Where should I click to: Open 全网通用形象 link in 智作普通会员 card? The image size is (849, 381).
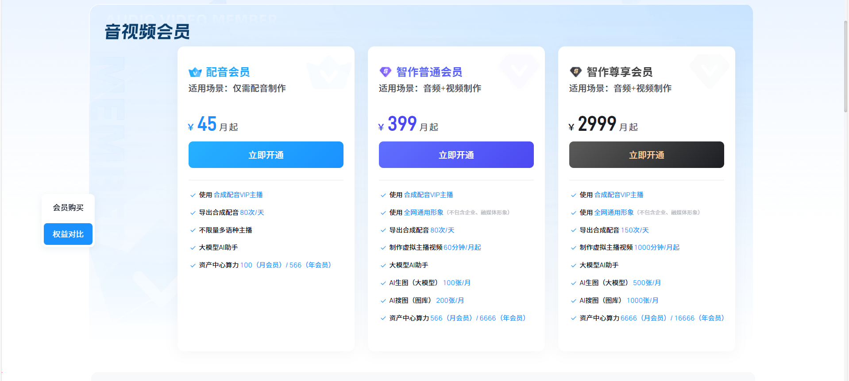coord(424,213)
